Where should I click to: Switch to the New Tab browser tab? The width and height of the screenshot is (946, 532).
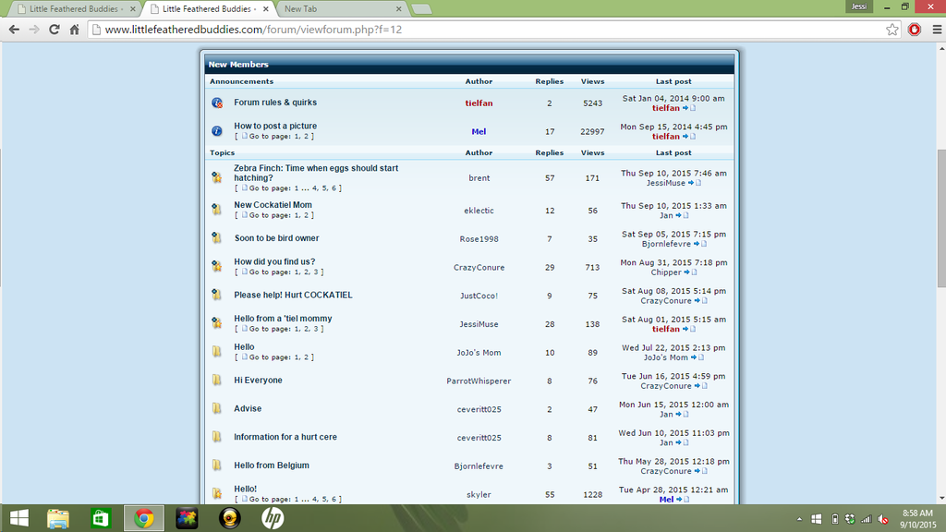[342, 8]
